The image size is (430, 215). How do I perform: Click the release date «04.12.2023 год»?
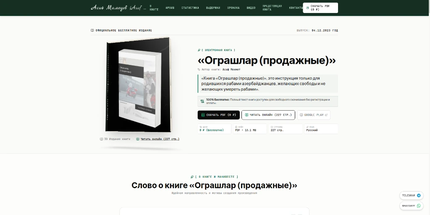pyautogui.click(x=325, y=30)
